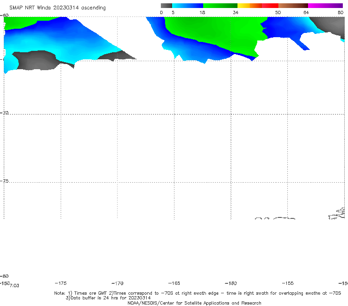The width and height of the screenshot is (348, 306).
Task: Click the longitude label '-165'
Action: (x=174, y=283)
